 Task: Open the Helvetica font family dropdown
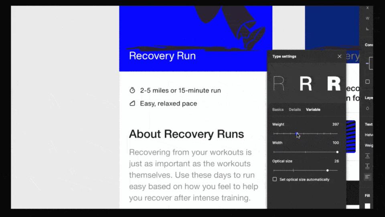click(x=369, y=135)
